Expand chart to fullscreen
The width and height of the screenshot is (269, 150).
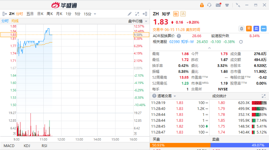click(x=137, y=14)
